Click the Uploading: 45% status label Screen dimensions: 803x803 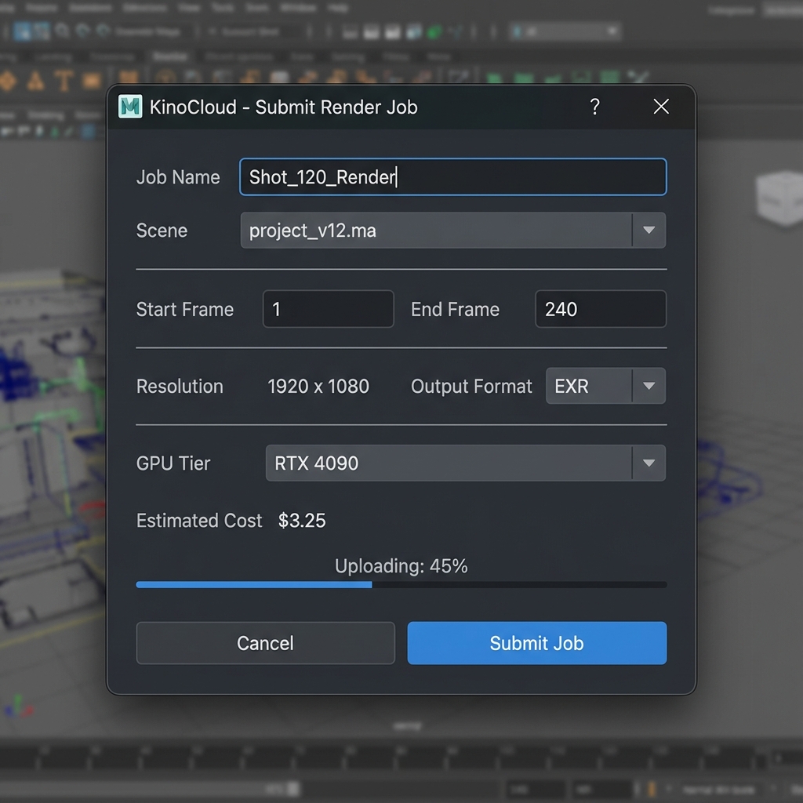(x=401, y=565)
